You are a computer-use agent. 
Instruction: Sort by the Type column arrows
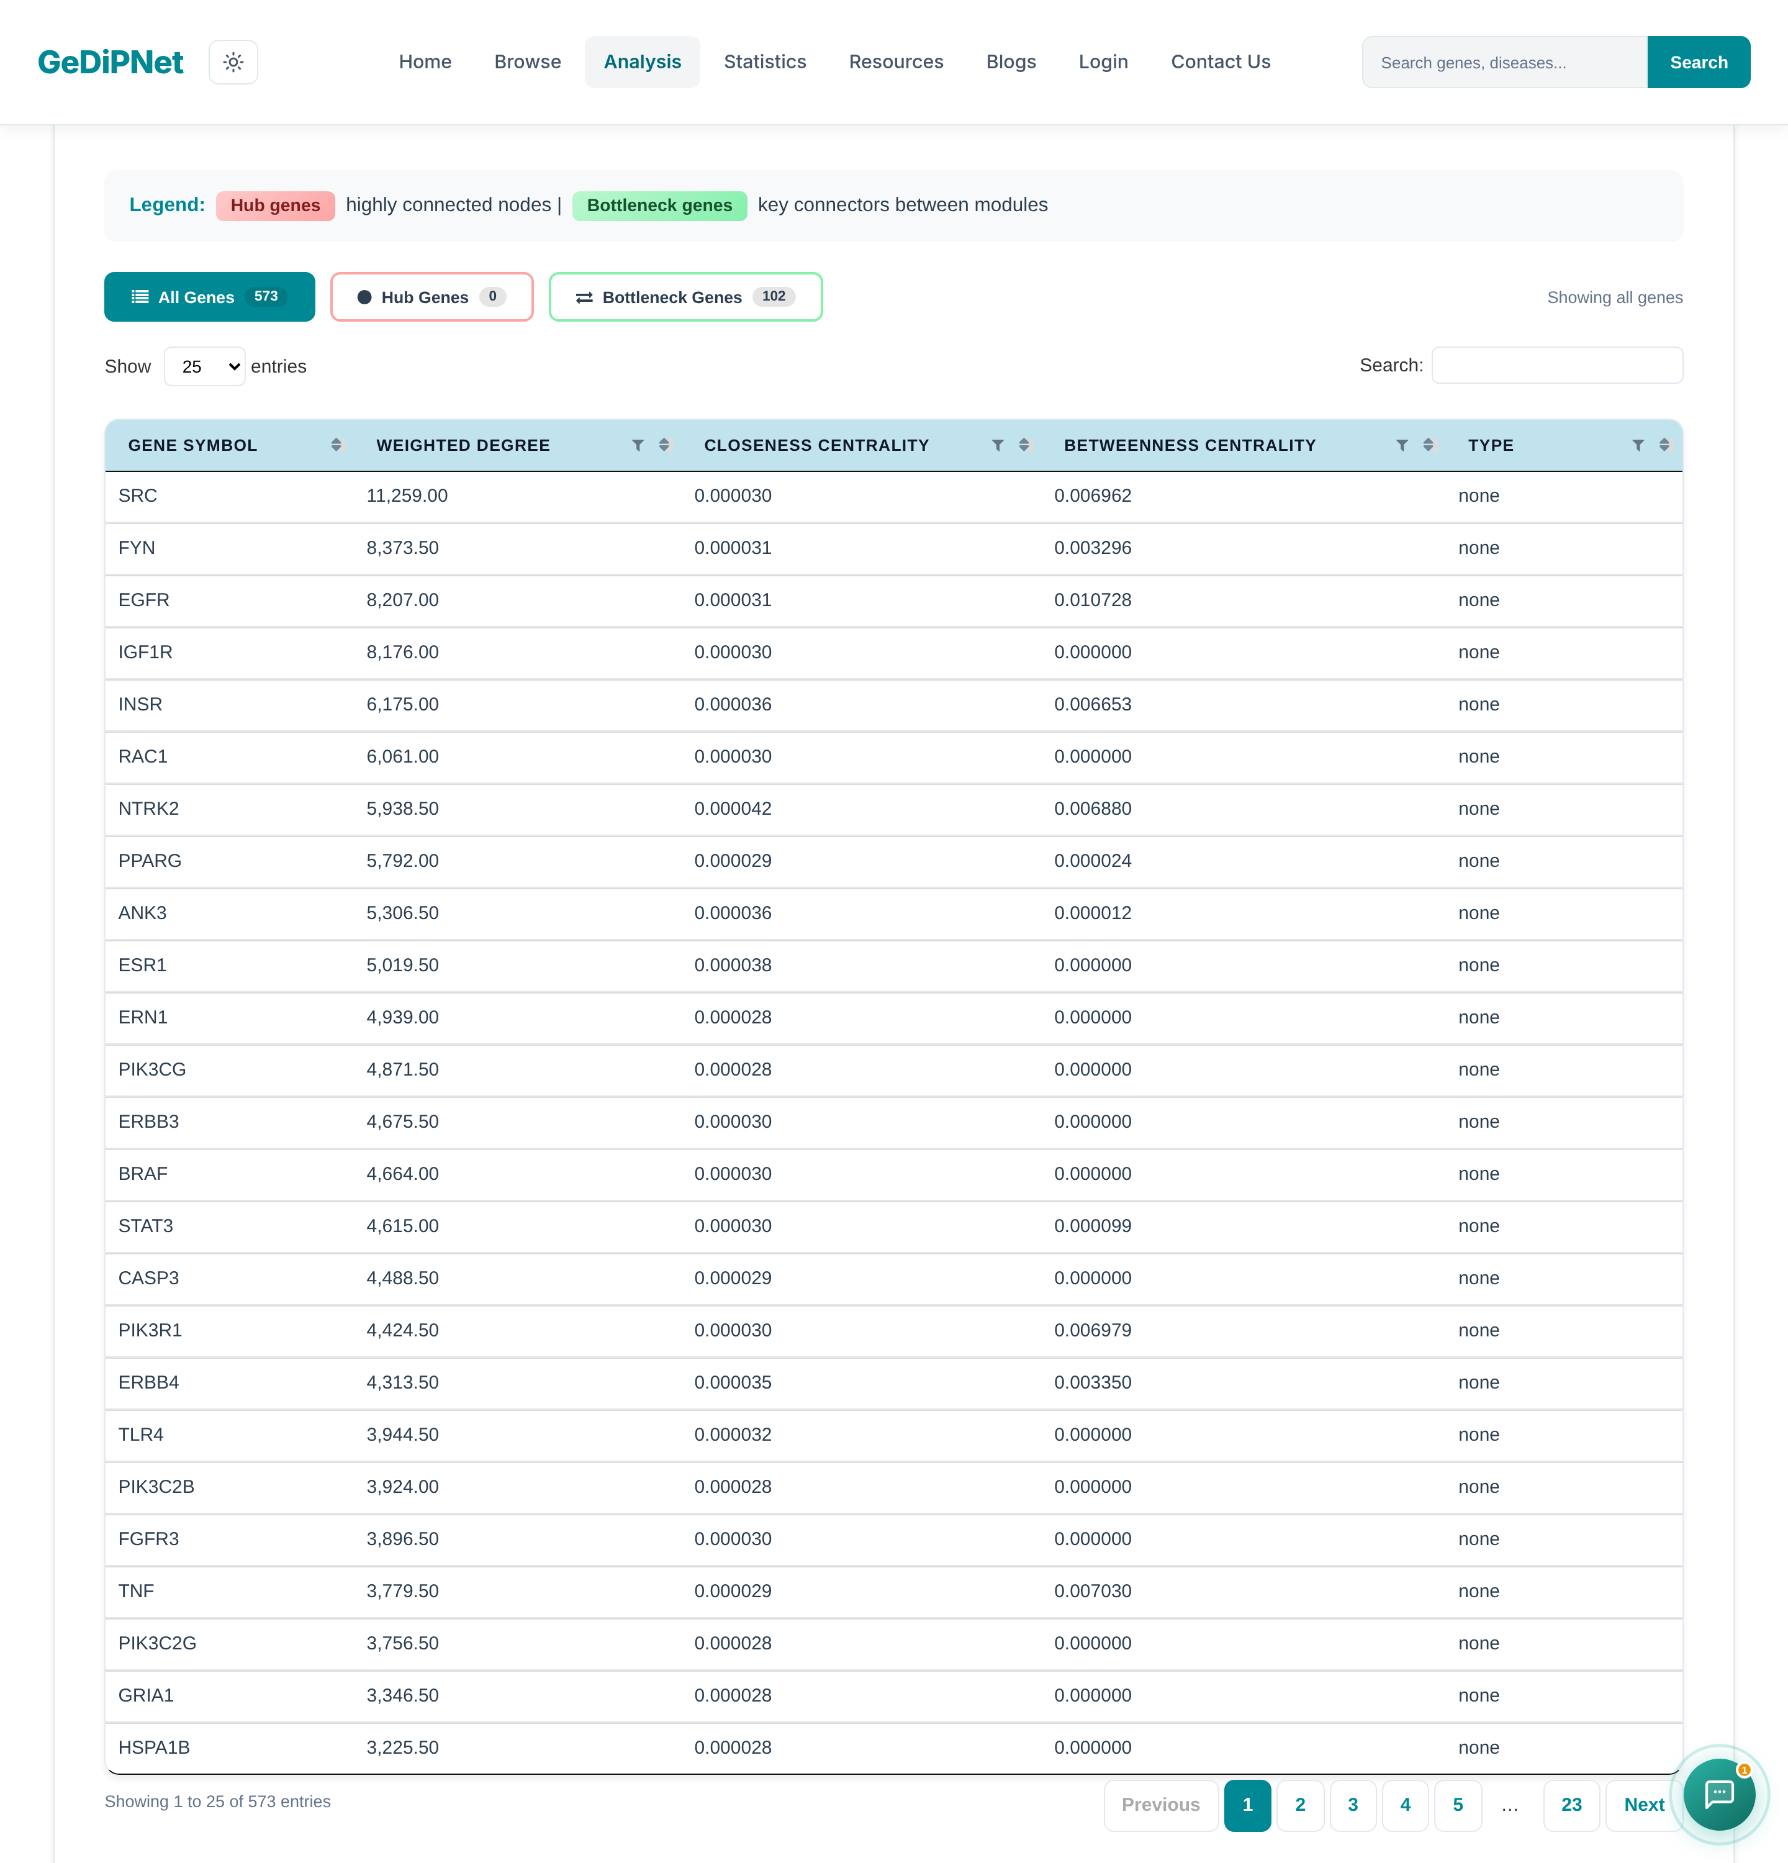click(x=1664, y=445)
